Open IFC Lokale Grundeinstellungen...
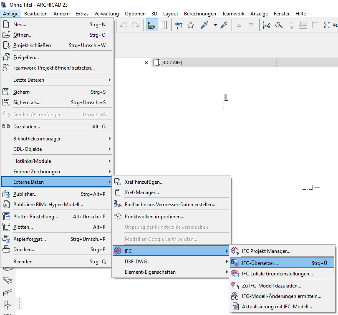Screen dimensions: 338x315 pos(282,274)
